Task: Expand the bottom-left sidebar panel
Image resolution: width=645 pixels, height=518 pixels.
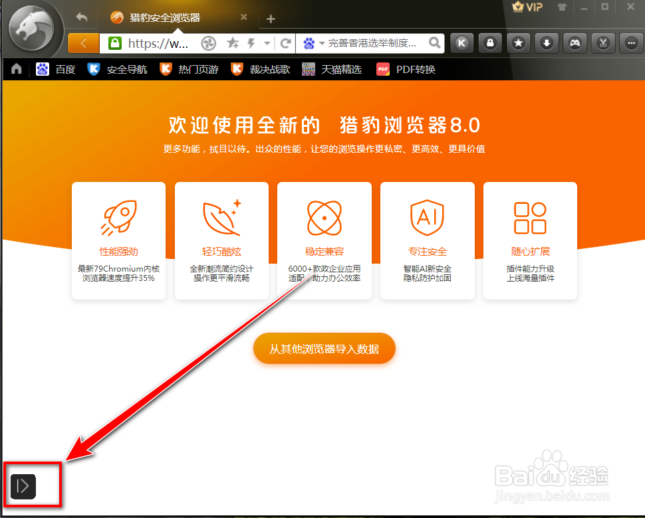Action: click(23, 486)
